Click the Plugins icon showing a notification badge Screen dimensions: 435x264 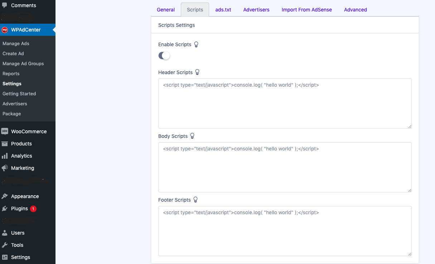click(x=5, y=208)
